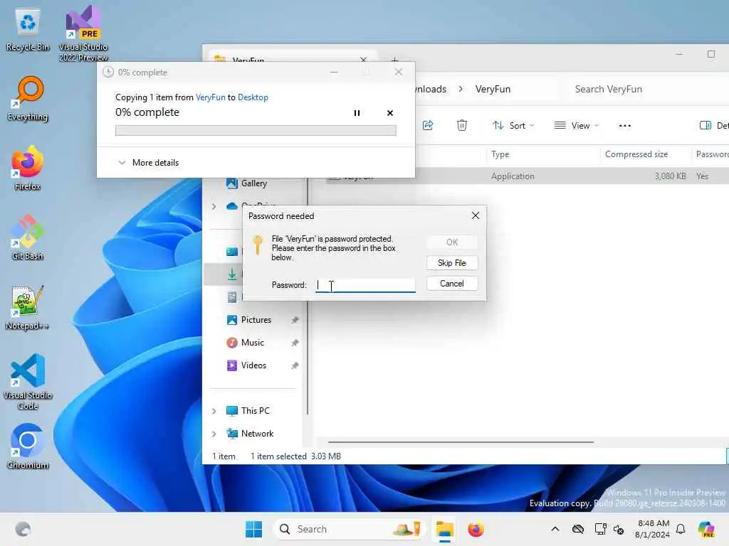Screen dimensions: 729x546
Task: Select VeryFun in the address breadcrumb
Action: [x=493, y=89]
